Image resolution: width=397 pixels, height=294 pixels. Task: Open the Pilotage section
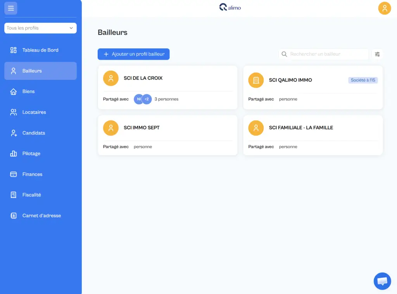pyautogui.click(x=40, y=154)
